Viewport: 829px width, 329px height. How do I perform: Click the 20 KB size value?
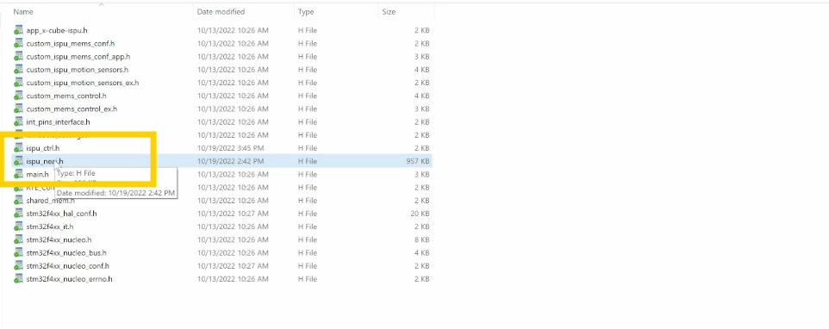point(420,214)
